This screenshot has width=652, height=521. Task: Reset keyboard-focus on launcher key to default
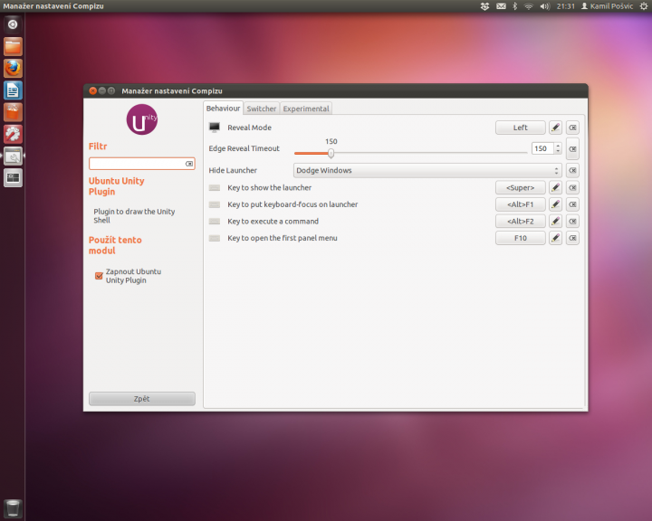tap(572, 204)
